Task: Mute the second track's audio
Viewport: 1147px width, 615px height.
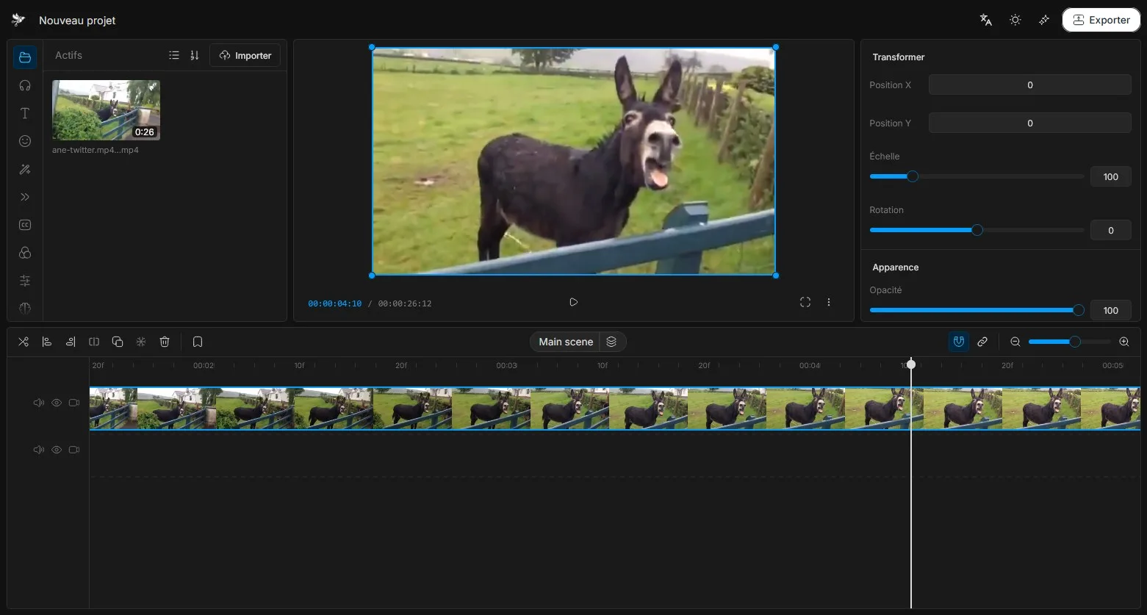Action: (x=39, y=450)
